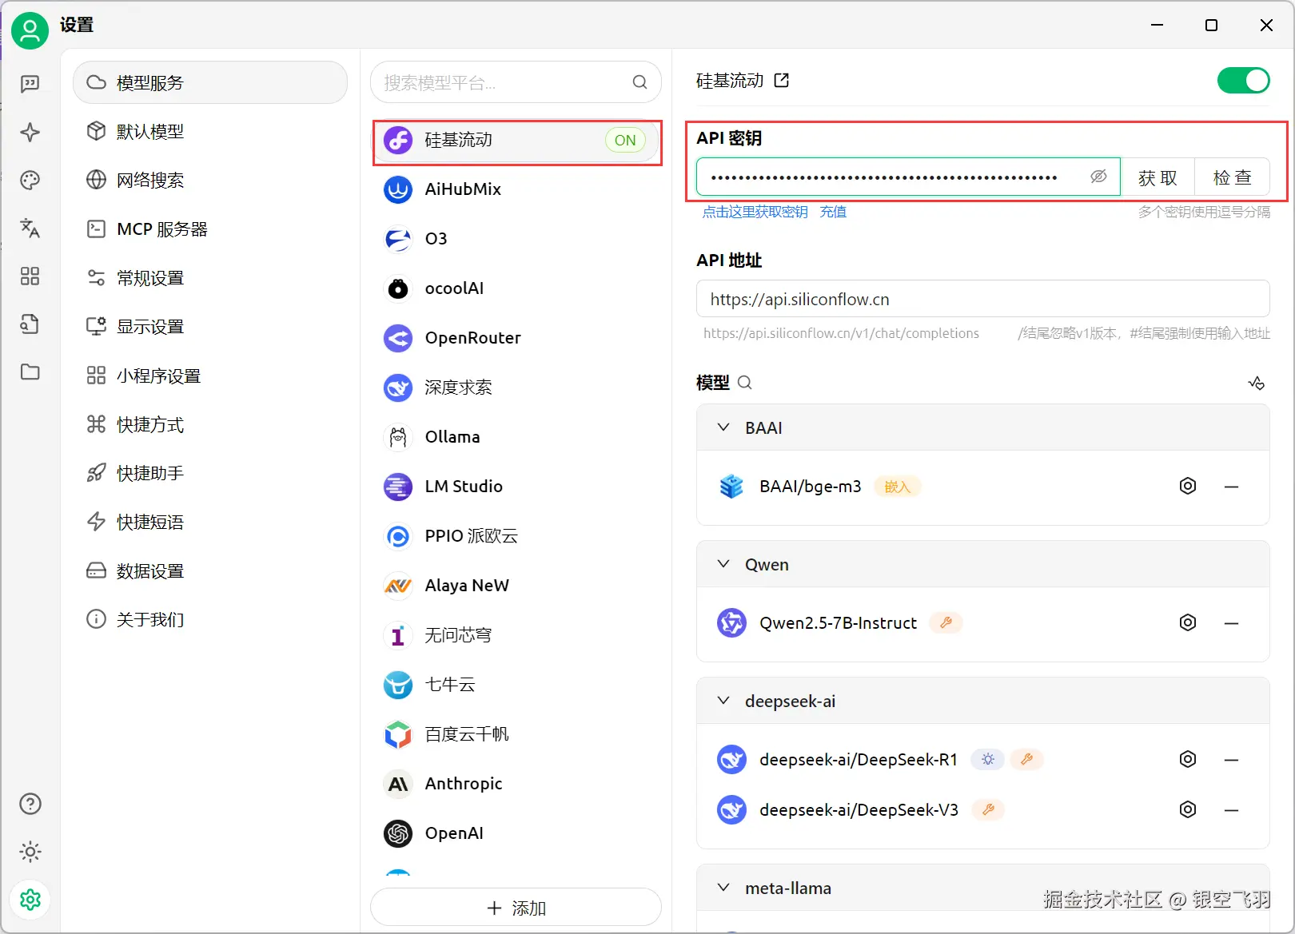The height and width of the screenshot is (934, 1295).
Task: Select 快捷方式 in settings menu
Action: (x=210, y=424)
